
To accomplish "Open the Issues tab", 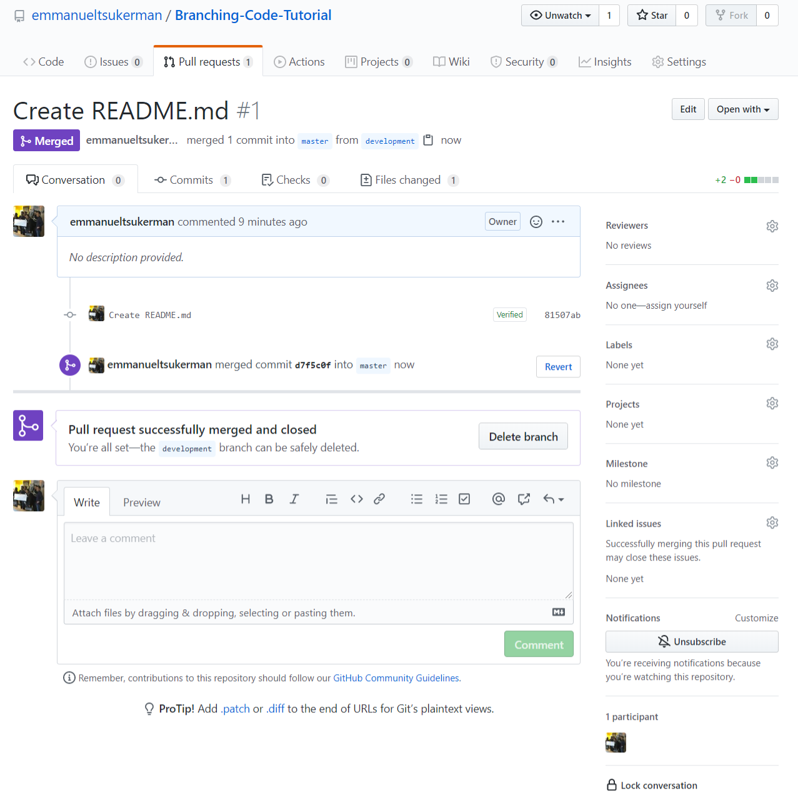I will point(114,62).
